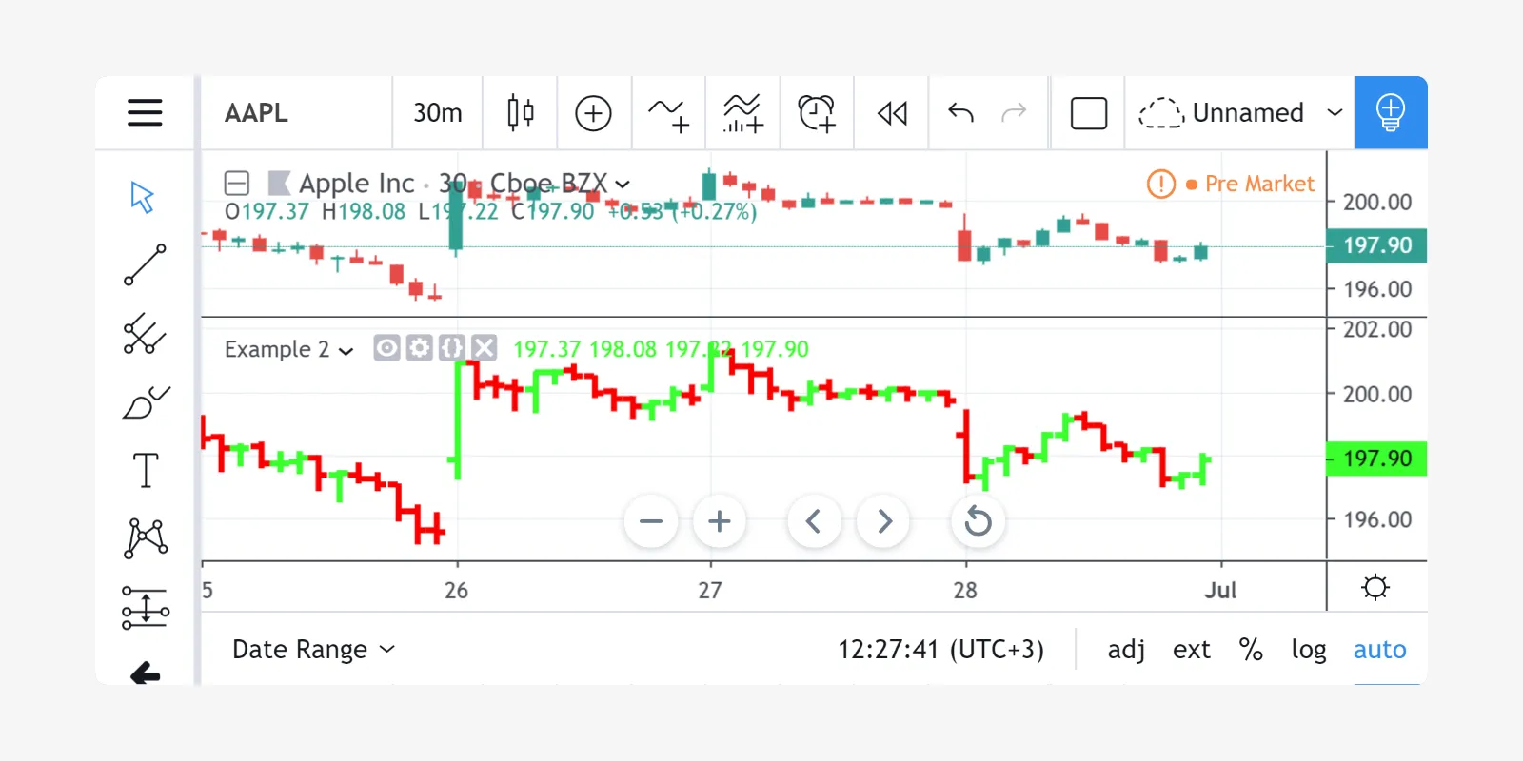This screenshot has width=1523, height=761.
Task: Click the green 197.90 indicator price label
Action: pyautogui.click(x=1376, y=459)
